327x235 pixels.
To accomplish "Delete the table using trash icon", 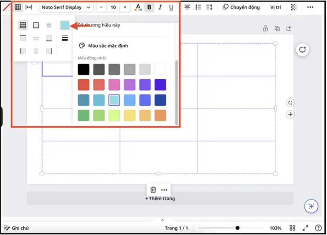I will pyautogui.click(x=153, y=190).
